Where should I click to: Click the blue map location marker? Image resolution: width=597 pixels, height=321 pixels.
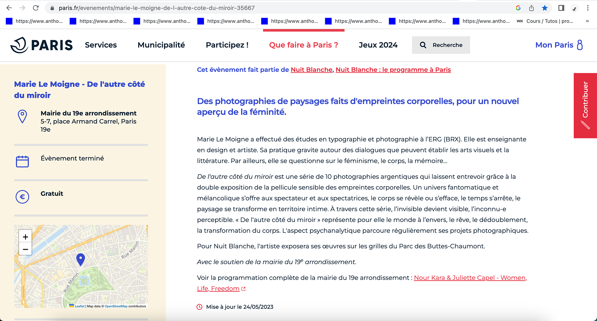(x=81, y=259)
